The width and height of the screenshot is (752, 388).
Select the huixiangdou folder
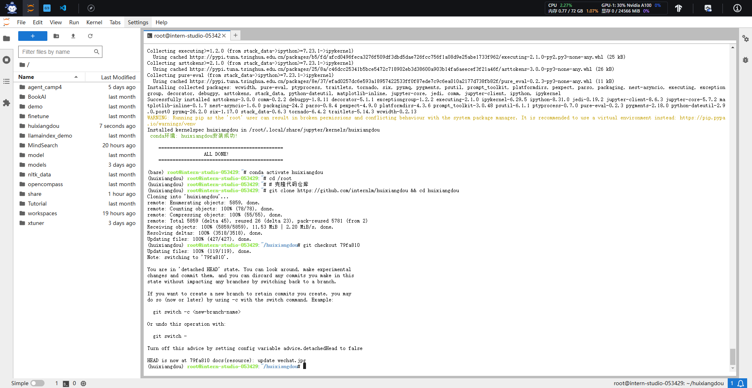(x=77, y=126)
